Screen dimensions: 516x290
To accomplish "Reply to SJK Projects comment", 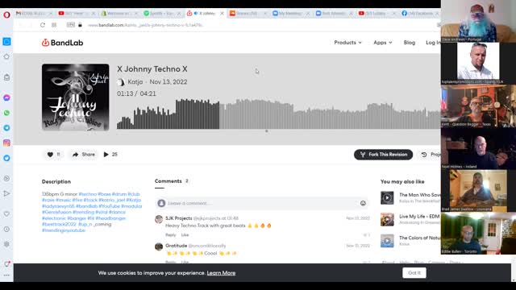I will [170, 234].
